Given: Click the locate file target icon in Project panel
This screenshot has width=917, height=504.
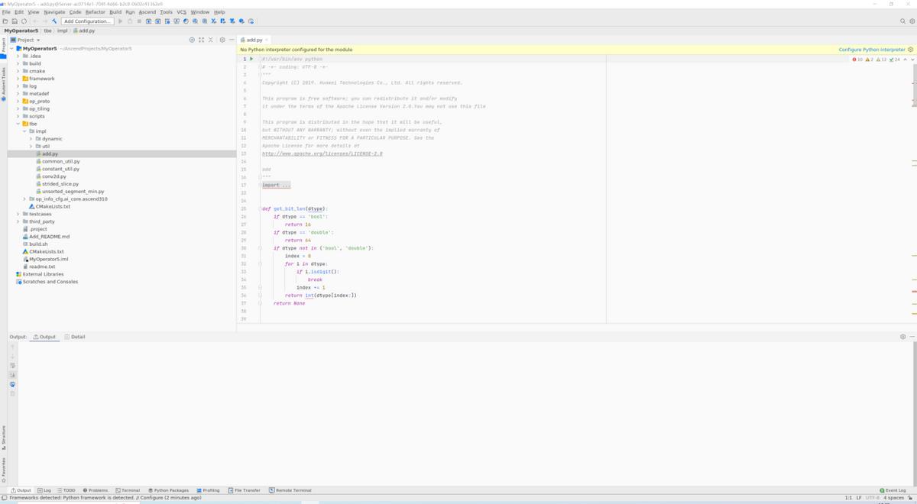Looking at the screenshot, I should click(x=192, y=40).
